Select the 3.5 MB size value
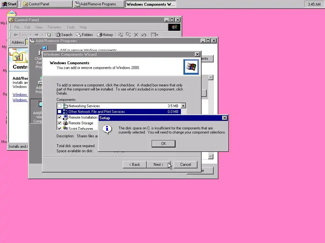 point(173,106)
